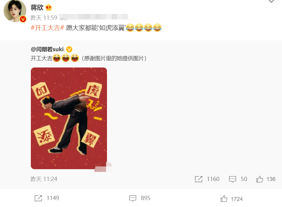The image size is (282, 207).
Task: View the red 如虎添翼 image
Action: coord(69,118)
